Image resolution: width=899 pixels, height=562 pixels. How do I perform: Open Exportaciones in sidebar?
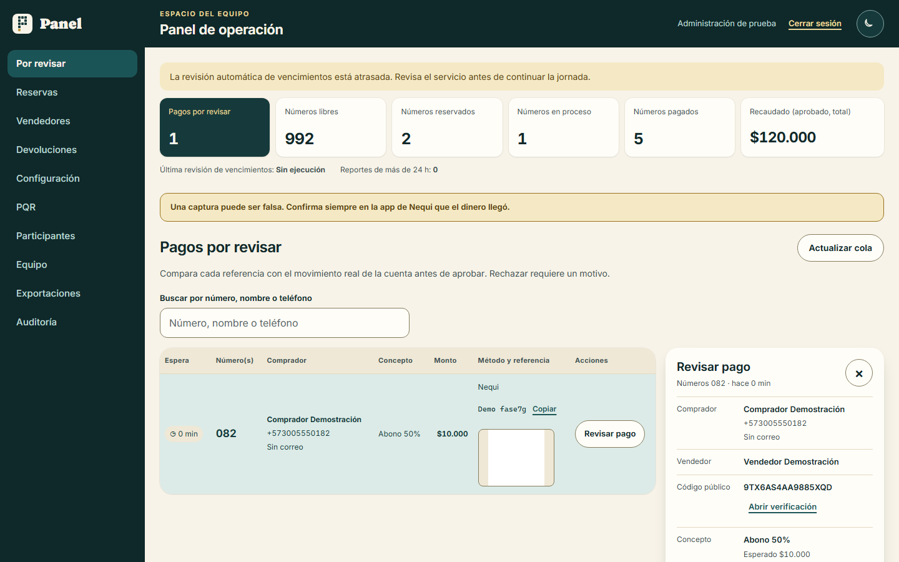coord(72,293)
